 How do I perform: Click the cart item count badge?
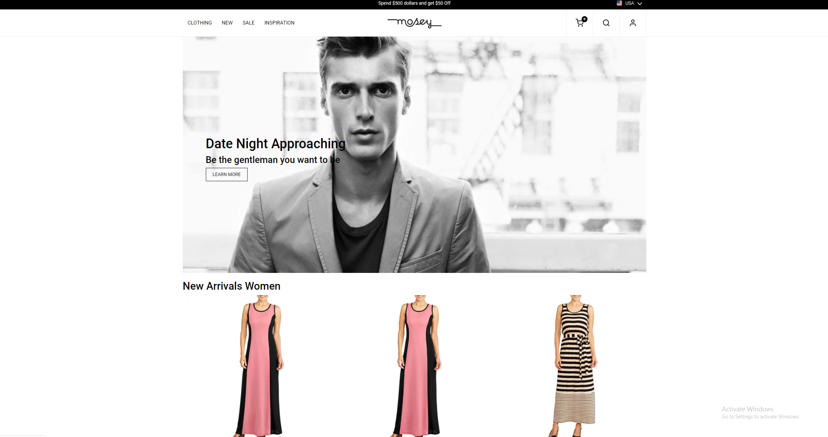[584, 19]
